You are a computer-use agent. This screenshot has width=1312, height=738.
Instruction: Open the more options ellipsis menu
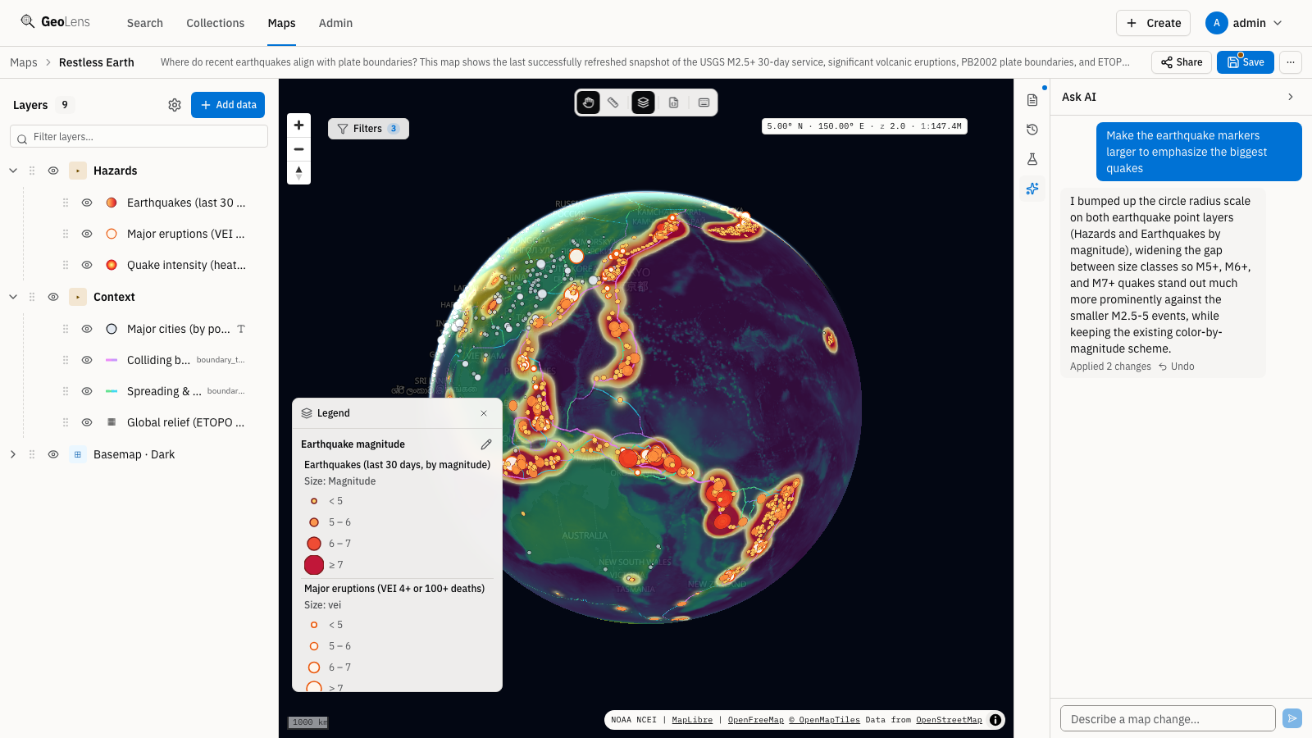(1291, 62)
